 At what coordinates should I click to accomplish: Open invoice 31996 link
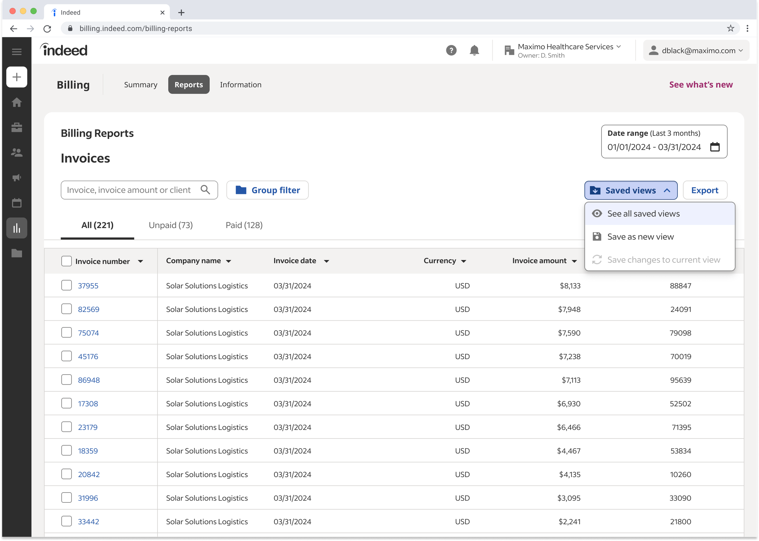(88, 498)
